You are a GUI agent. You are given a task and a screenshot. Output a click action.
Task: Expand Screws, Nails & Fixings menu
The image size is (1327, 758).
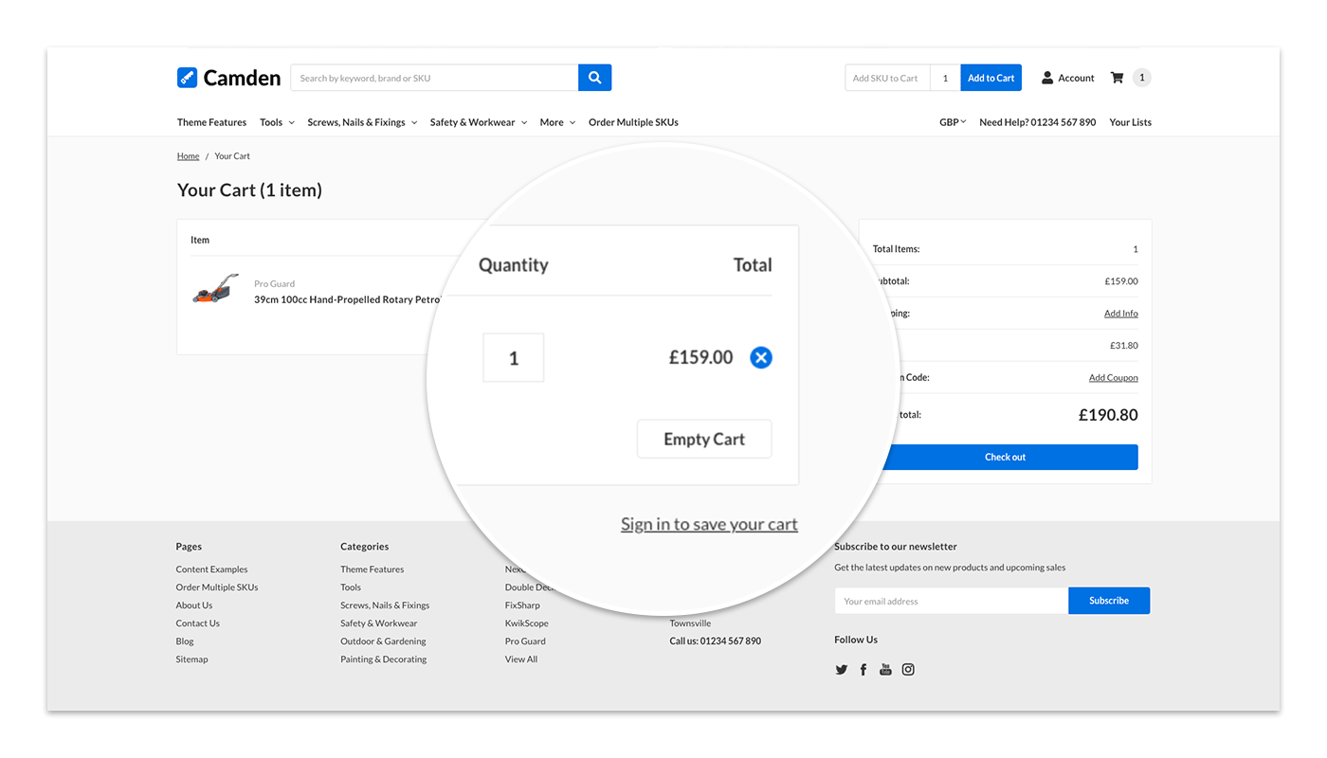[x=362, y=122]
